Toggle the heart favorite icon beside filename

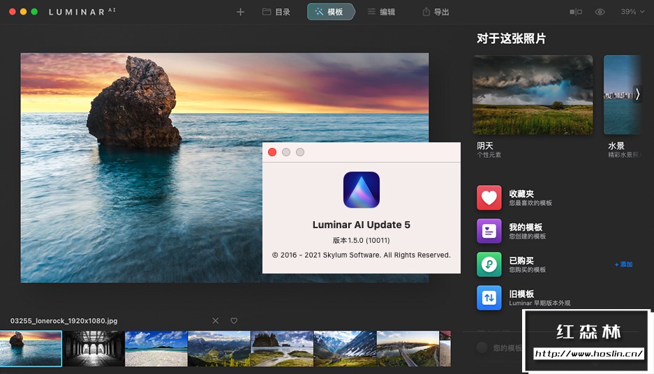[234, 321]
